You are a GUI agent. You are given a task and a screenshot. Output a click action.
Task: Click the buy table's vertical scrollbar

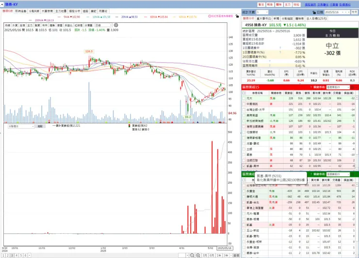[x=357, y=133]
